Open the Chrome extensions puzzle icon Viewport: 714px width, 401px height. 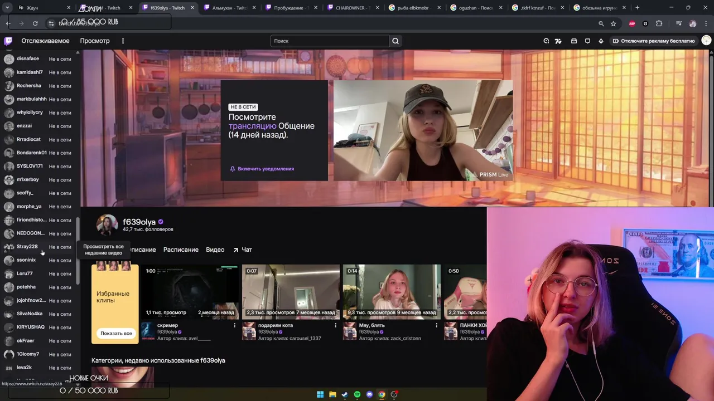[659, 23]
